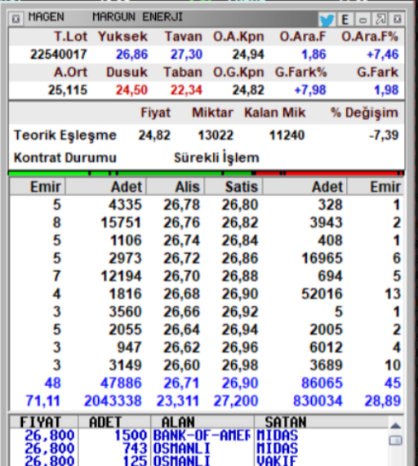This screenshot has width=418, height=466.
Task: Click the pop-out arrow icon in title bar
Action: (x=380, y=20)
